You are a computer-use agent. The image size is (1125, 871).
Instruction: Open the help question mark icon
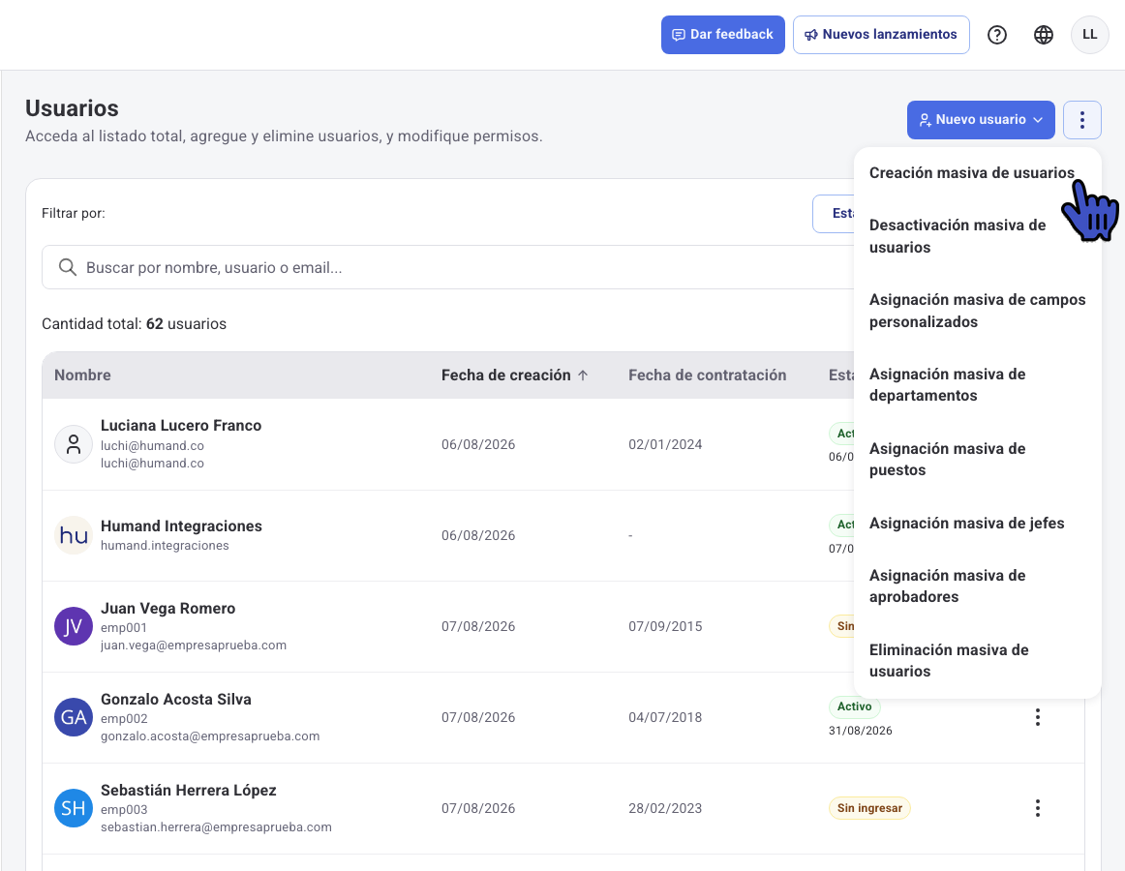[x=996, y=35]
